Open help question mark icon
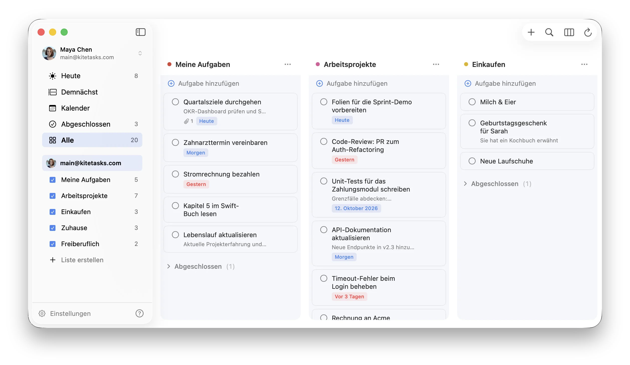This screenshot has width=630, height=365. click(x=139, y=313)
